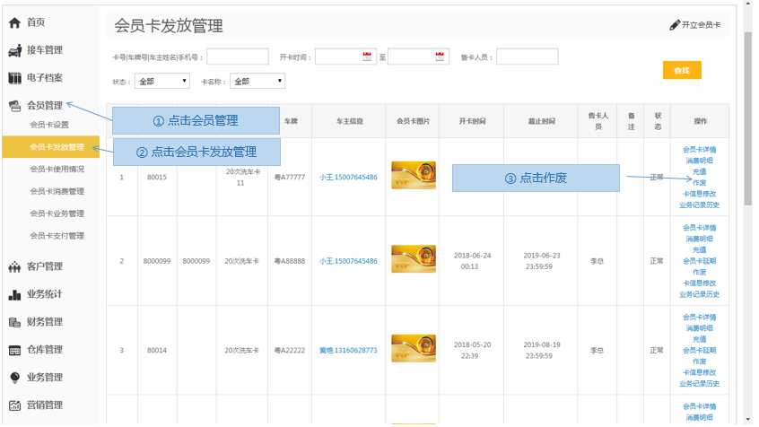This screenshot has width=759, height=427.
Task: Open calendar picker for start date
Action: pos(368,57)
